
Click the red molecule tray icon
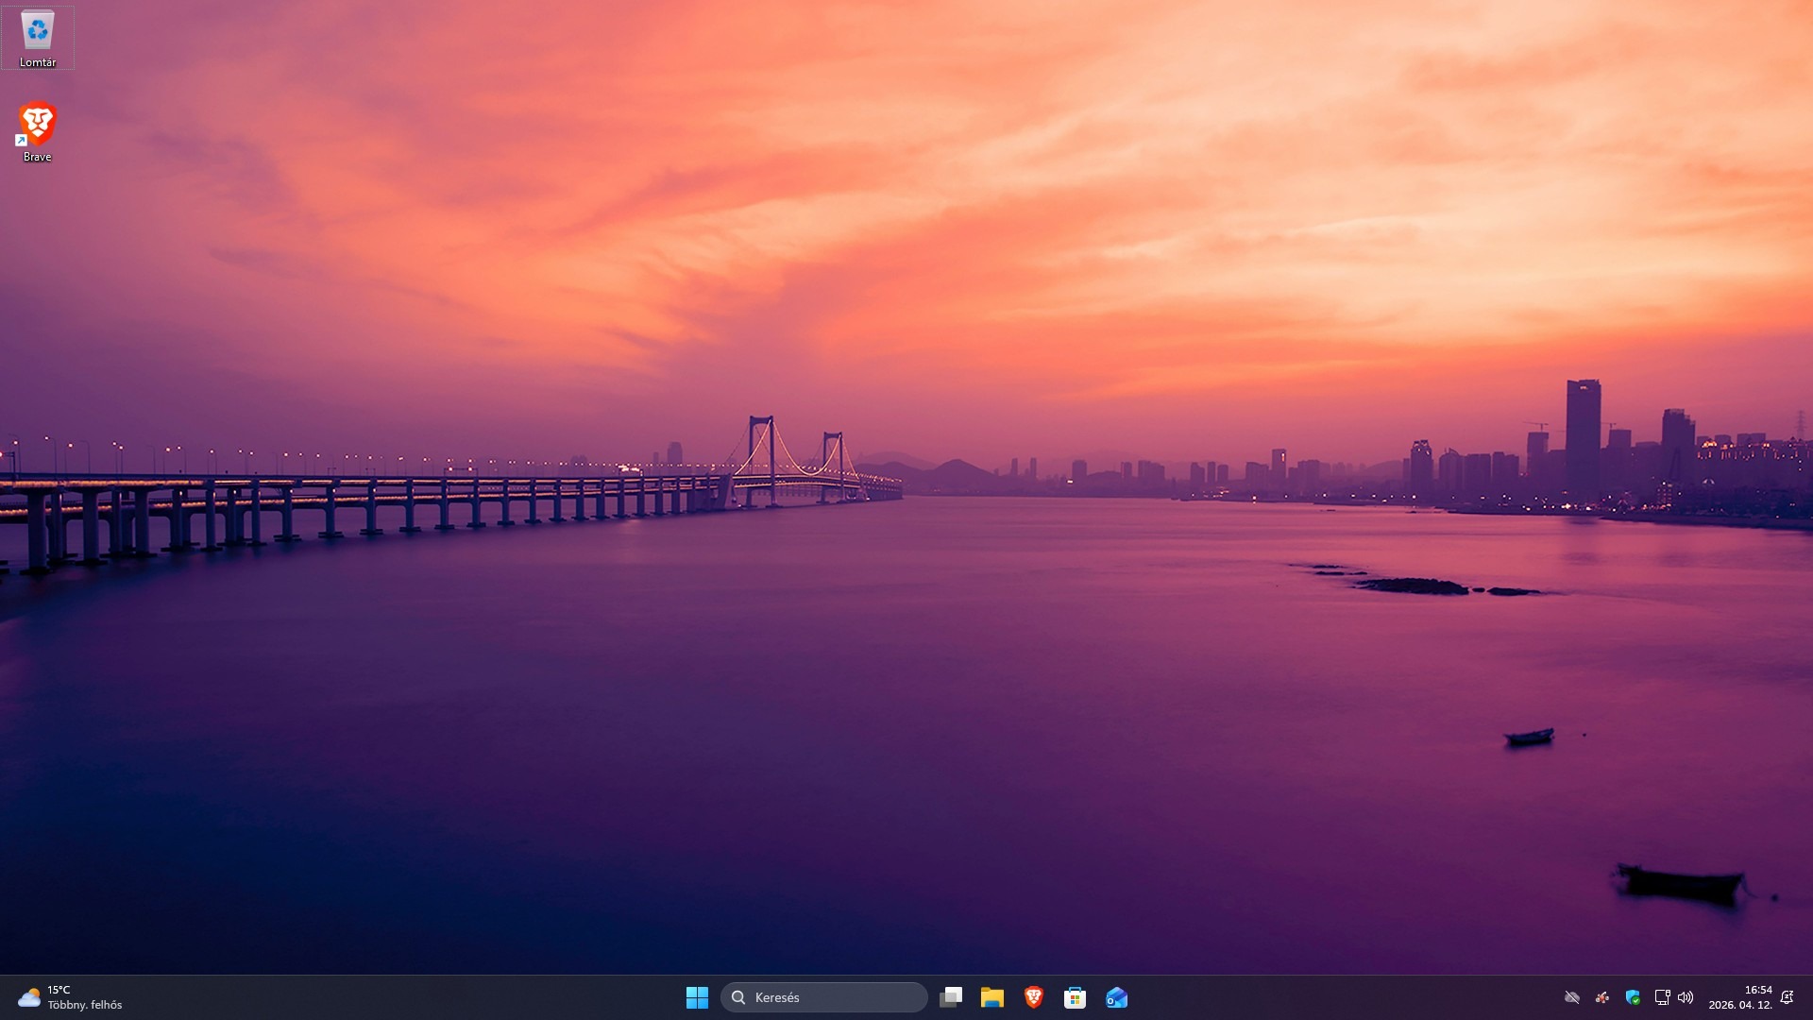1602,997
